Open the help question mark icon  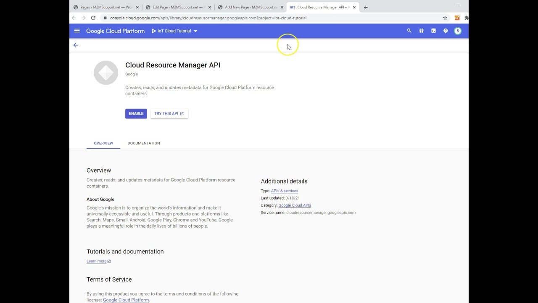click(x=446, y=31)
